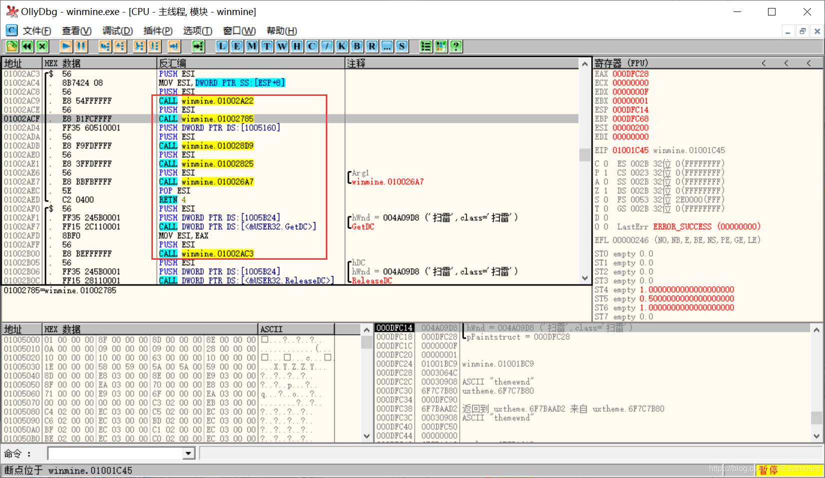Viewport: 825px width, 478px height.
Task: Click the ASCII column header in dump
Action: pos(297,329)
